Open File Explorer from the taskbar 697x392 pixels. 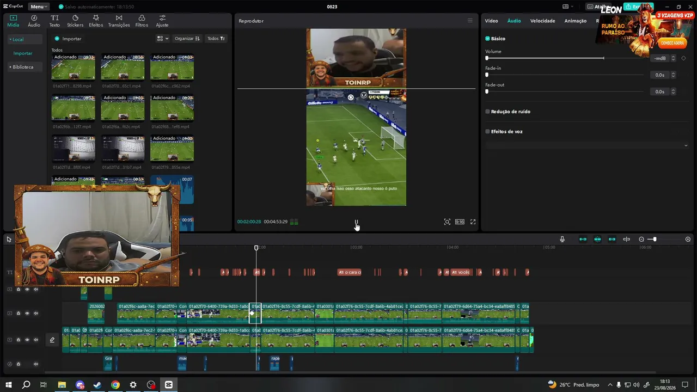pyautogui.click(x=62, y=384)
